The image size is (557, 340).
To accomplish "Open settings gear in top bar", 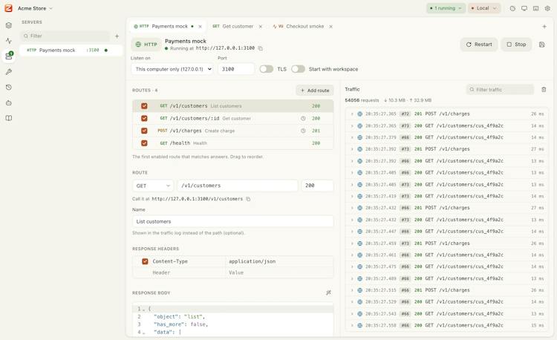I will pos(547,8).
